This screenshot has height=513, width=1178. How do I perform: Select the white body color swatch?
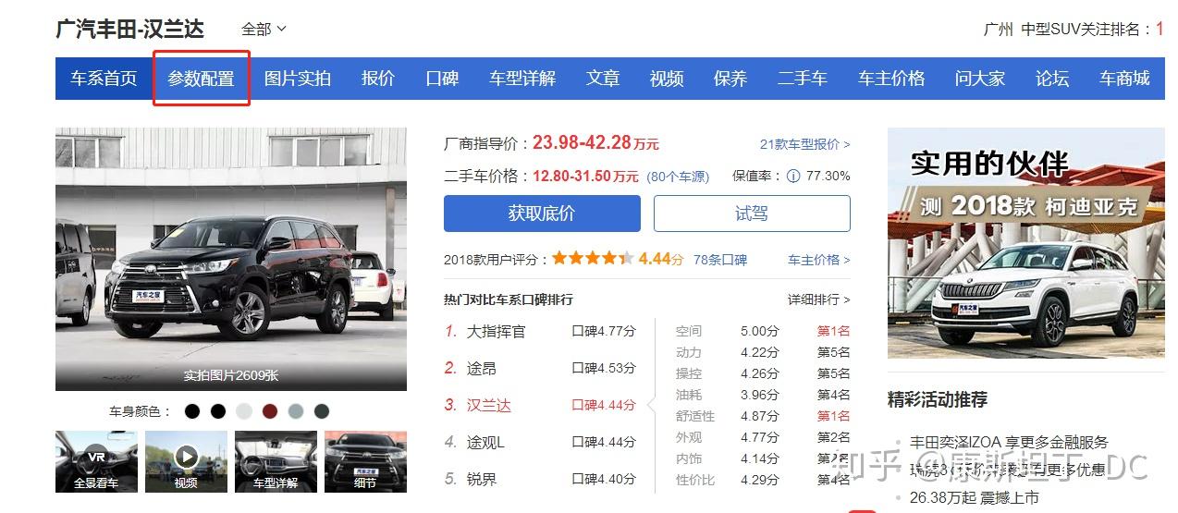(244, 411)
